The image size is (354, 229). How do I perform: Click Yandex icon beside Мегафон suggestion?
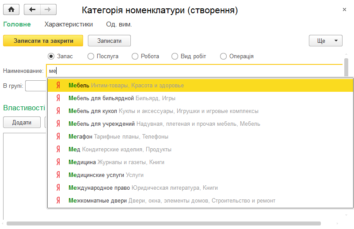click(x=58, y=136)
